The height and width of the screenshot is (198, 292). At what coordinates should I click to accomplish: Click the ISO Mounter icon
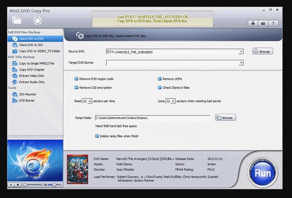(15, 94)
